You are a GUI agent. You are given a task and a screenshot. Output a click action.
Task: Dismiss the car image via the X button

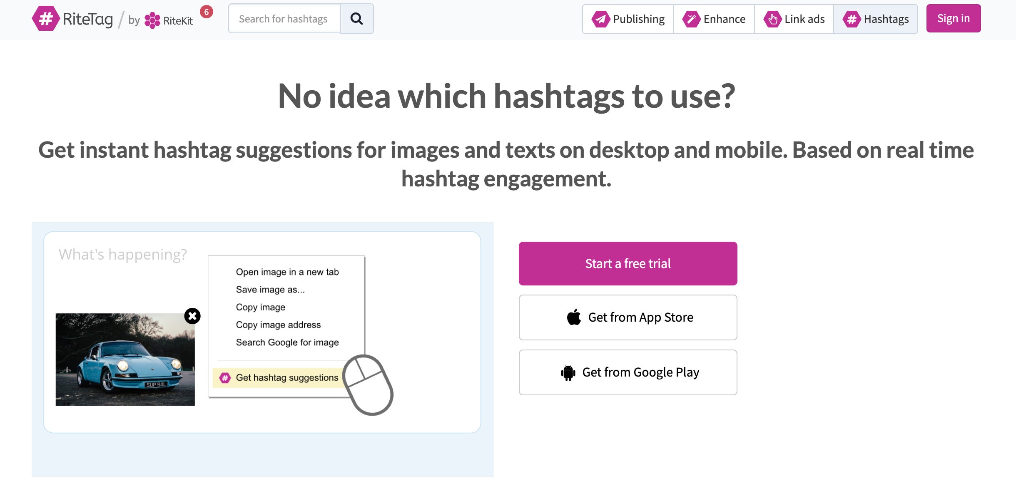pos(192,316)
